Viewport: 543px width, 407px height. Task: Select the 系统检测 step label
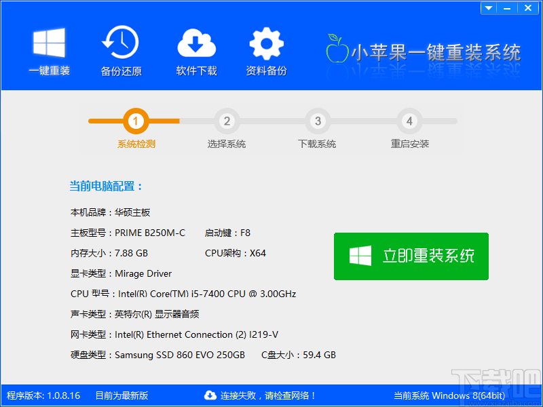136,144
